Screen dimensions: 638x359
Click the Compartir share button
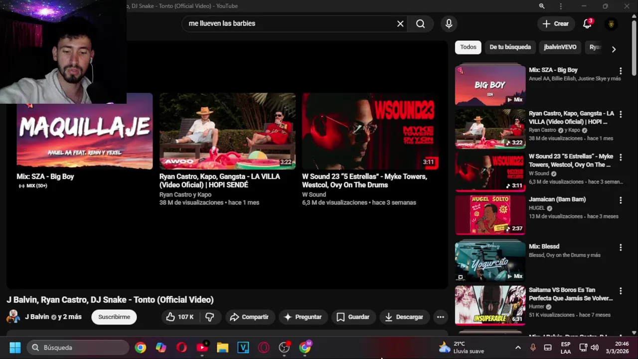249,317
